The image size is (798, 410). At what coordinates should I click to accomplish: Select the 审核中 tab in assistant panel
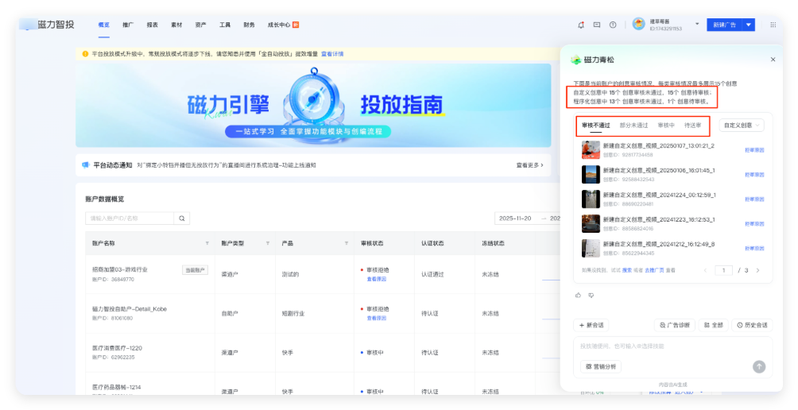(666, 125)
